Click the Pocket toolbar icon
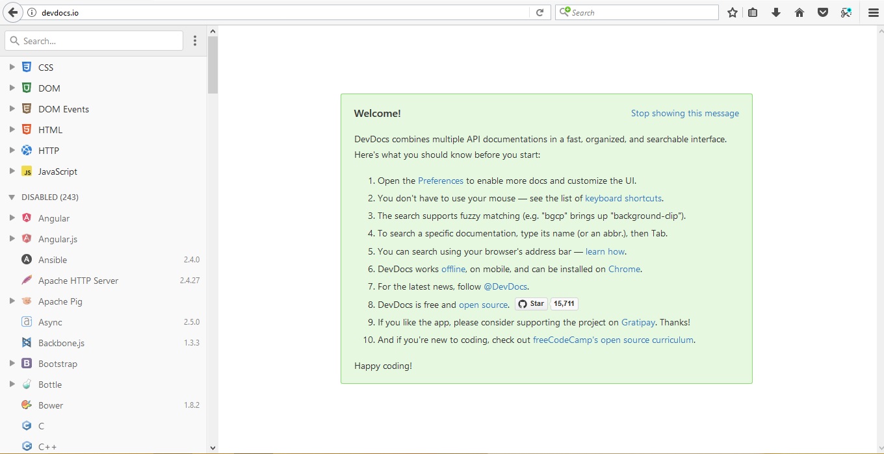The width and height of the screenshot is (884, 454). [823, 12]
